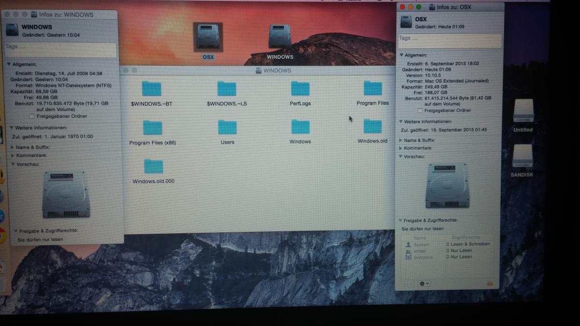Select the WINDOWS drive icon on desktop
Screen dimensions: 580x326
(280, 37)
